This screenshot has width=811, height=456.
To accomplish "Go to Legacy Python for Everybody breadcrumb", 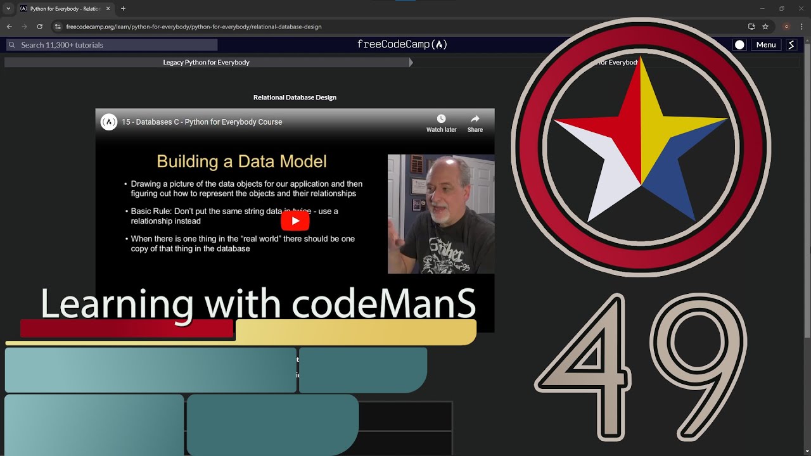I will tap(207, 62).
